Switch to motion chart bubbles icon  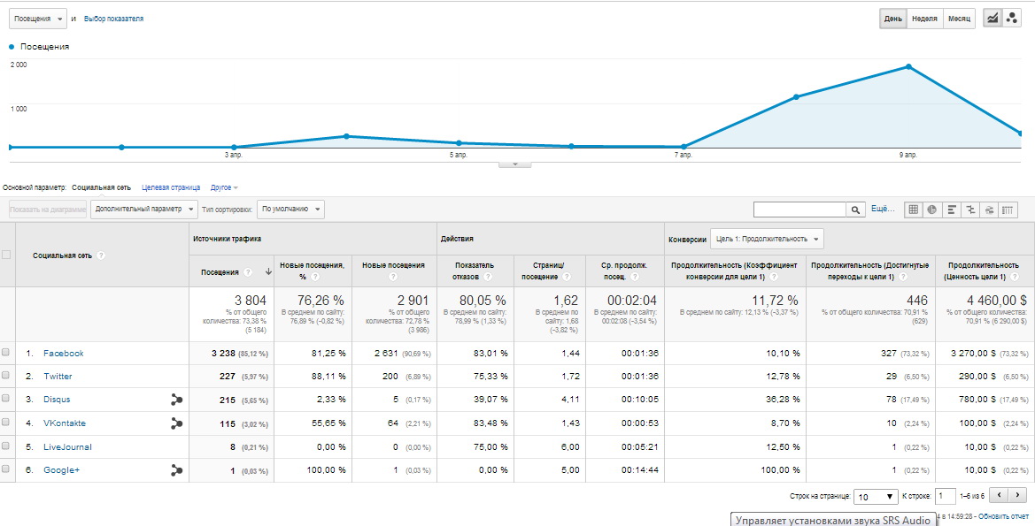(x=1012, y=19)
